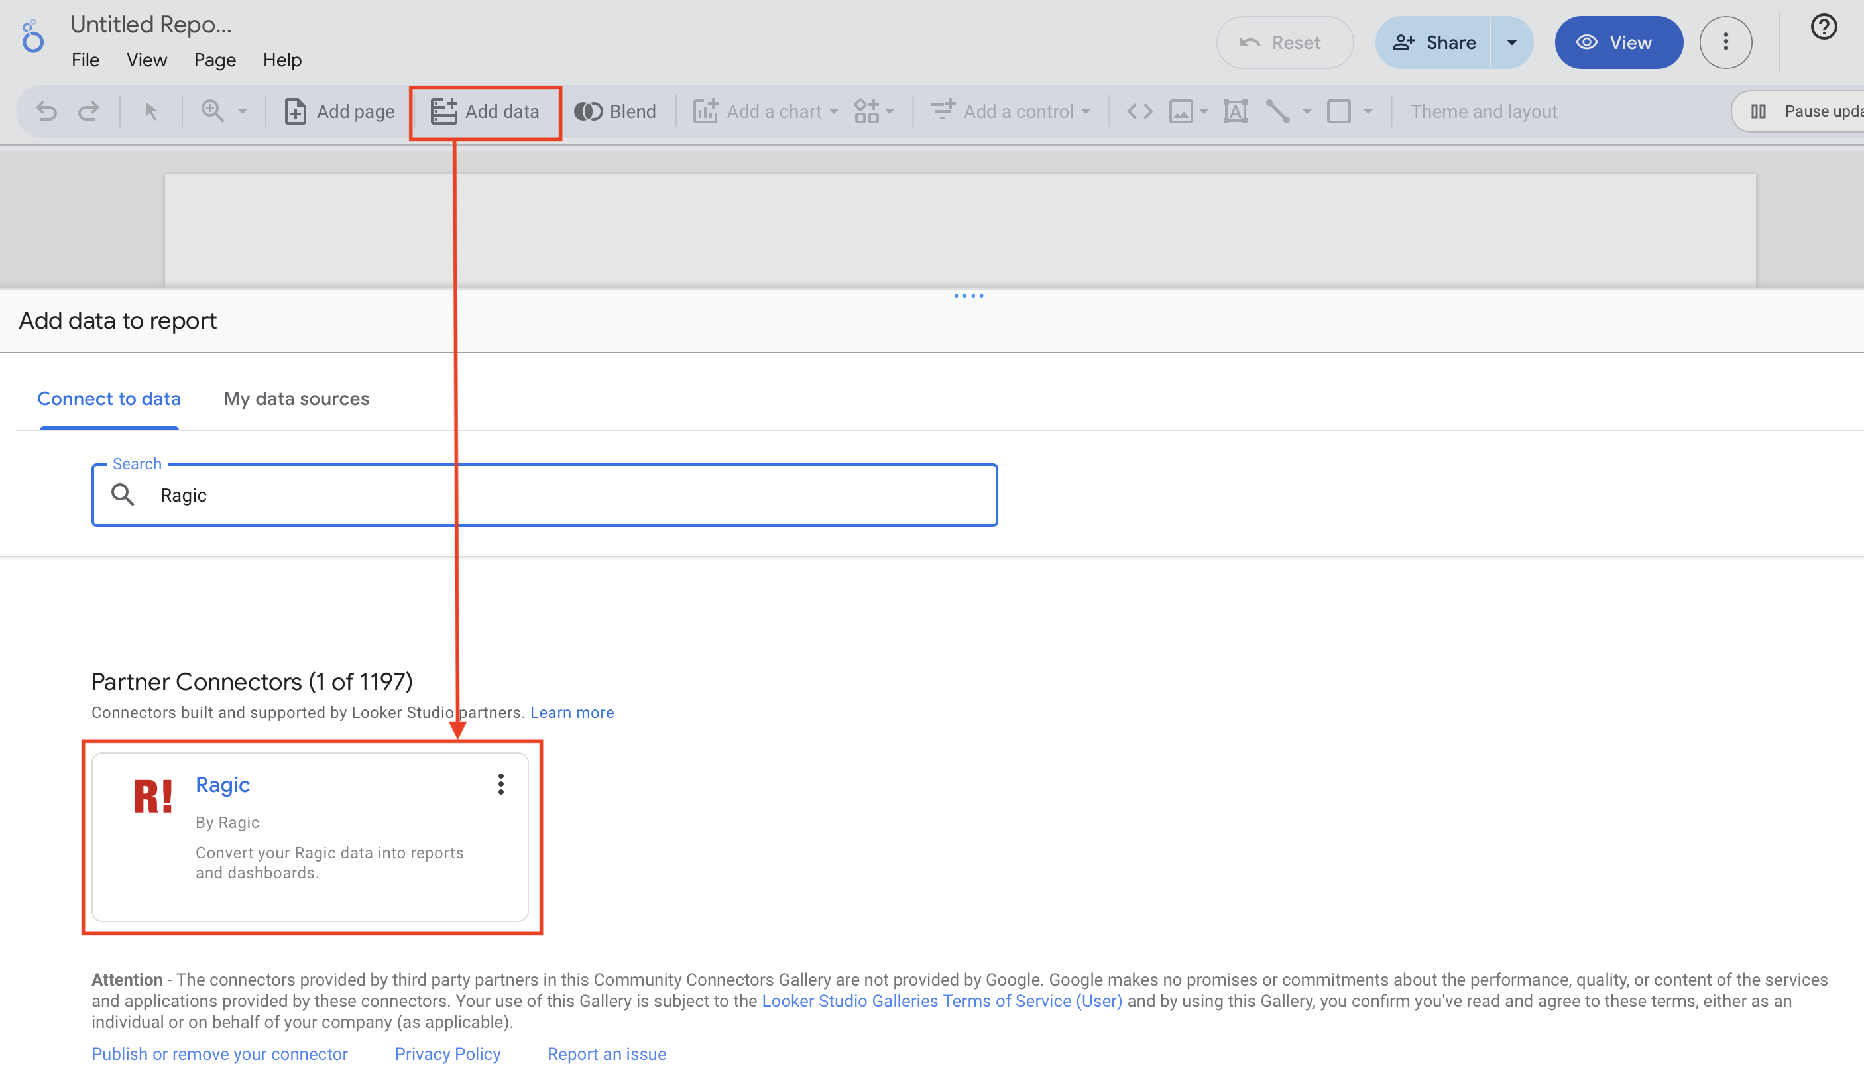1864x1091 pixels.
Task: Open the Ragic card three-dot menu
Action: [500, 784]
